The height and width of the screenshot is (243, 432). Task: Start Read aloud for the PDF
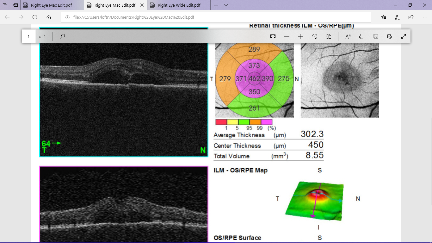click(x=348, y=36)
